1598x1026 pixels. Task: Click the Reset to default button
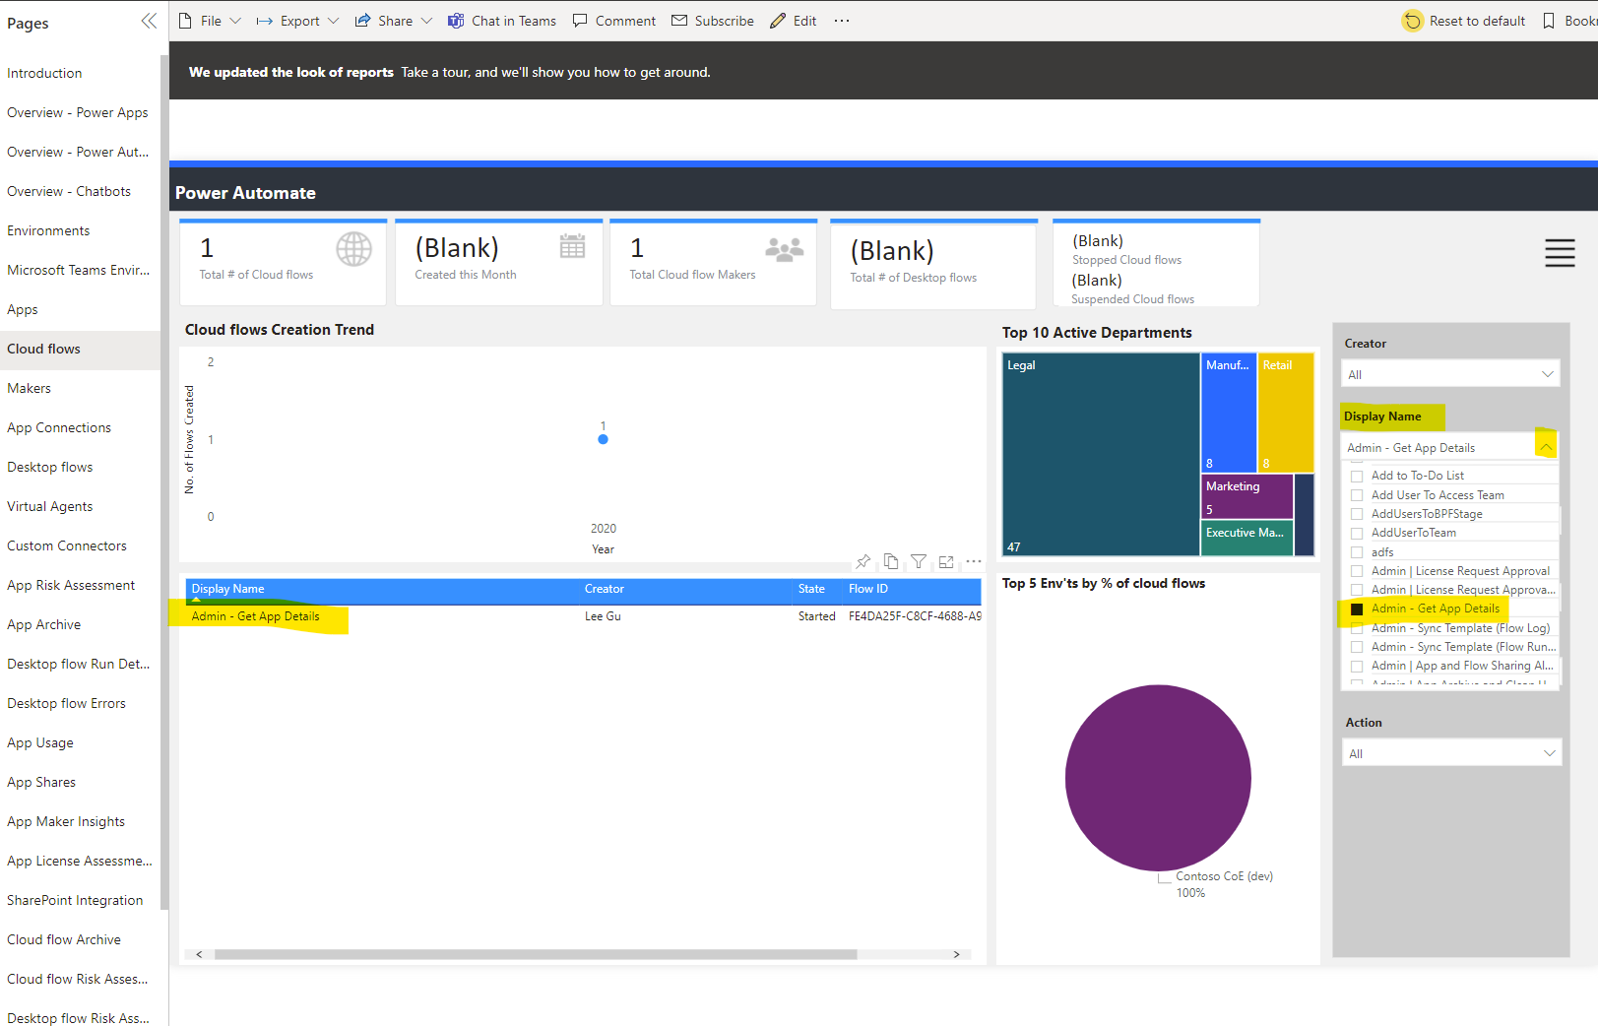(x=1464, y=20)
